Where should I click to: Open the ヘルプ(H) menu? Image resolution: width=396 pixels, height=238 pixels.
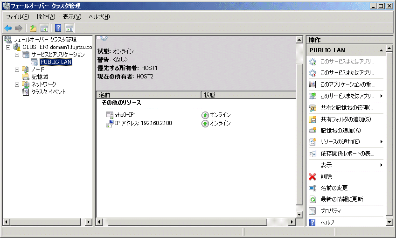tap(99, 17)
